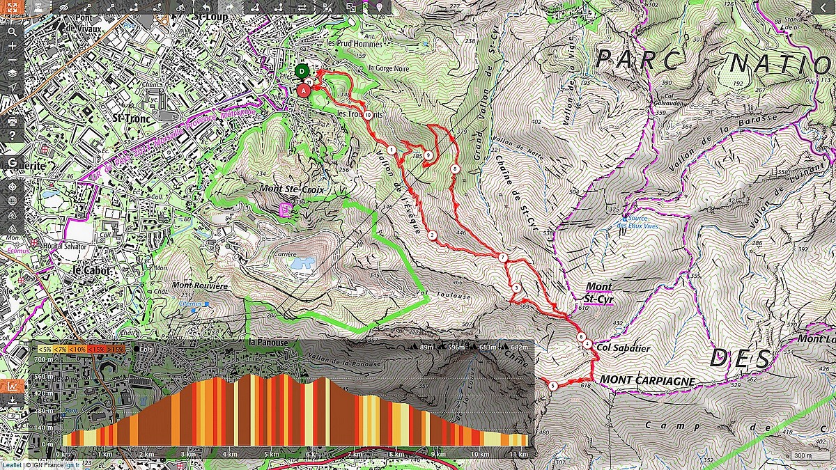The height and width of the screenshot is (470, 836).
Task: Click waypoint 7 on the red route
Action: tap(503, 258)
